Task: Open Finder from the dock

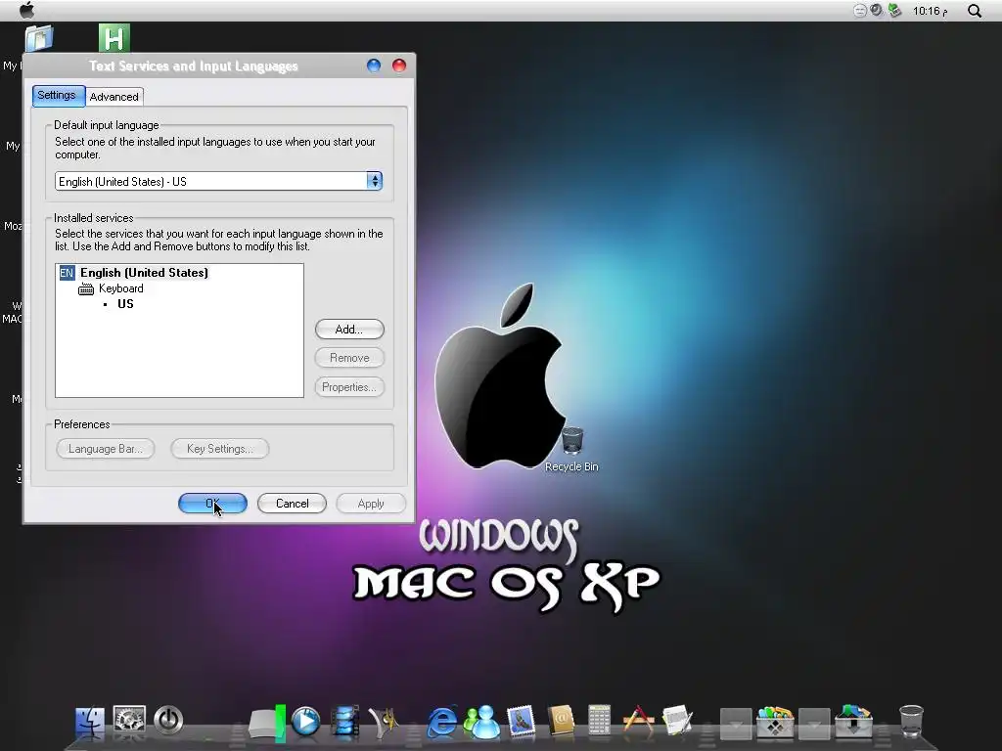Action: pos(89,723)
